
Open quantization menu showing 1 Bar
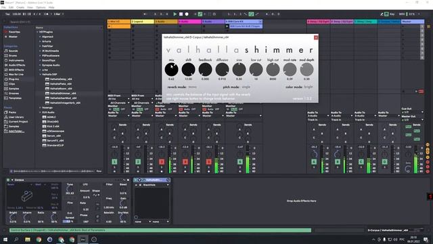coord(59,14)
